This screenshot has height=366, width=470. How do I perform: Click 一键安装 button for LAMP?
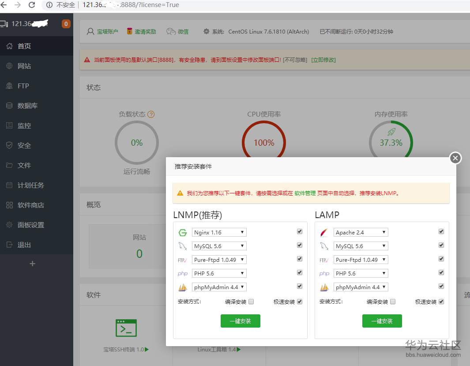(x=382, y=321)
